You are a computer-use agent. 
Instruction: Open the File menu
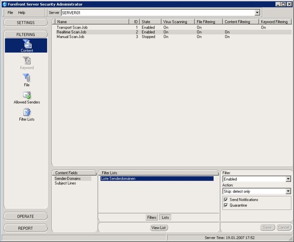(10, 13)
